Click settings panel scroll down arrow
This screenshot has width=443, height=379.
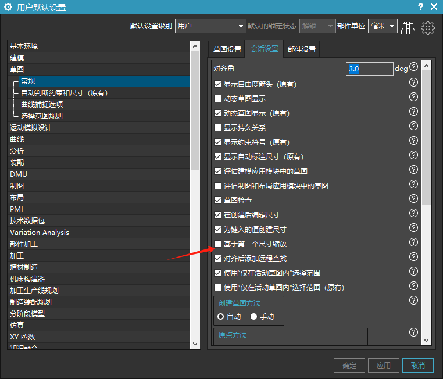(426, 340)
